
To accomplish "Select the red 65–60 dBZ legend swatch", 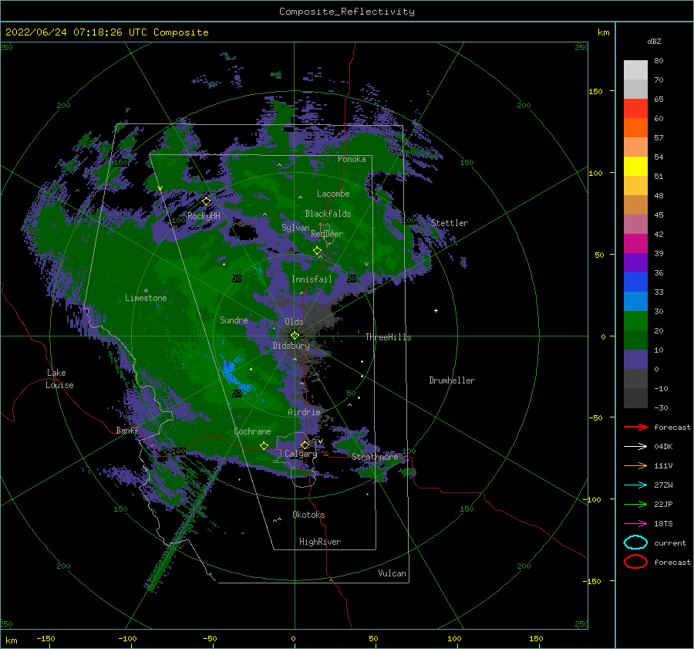I will coord(635,109).
